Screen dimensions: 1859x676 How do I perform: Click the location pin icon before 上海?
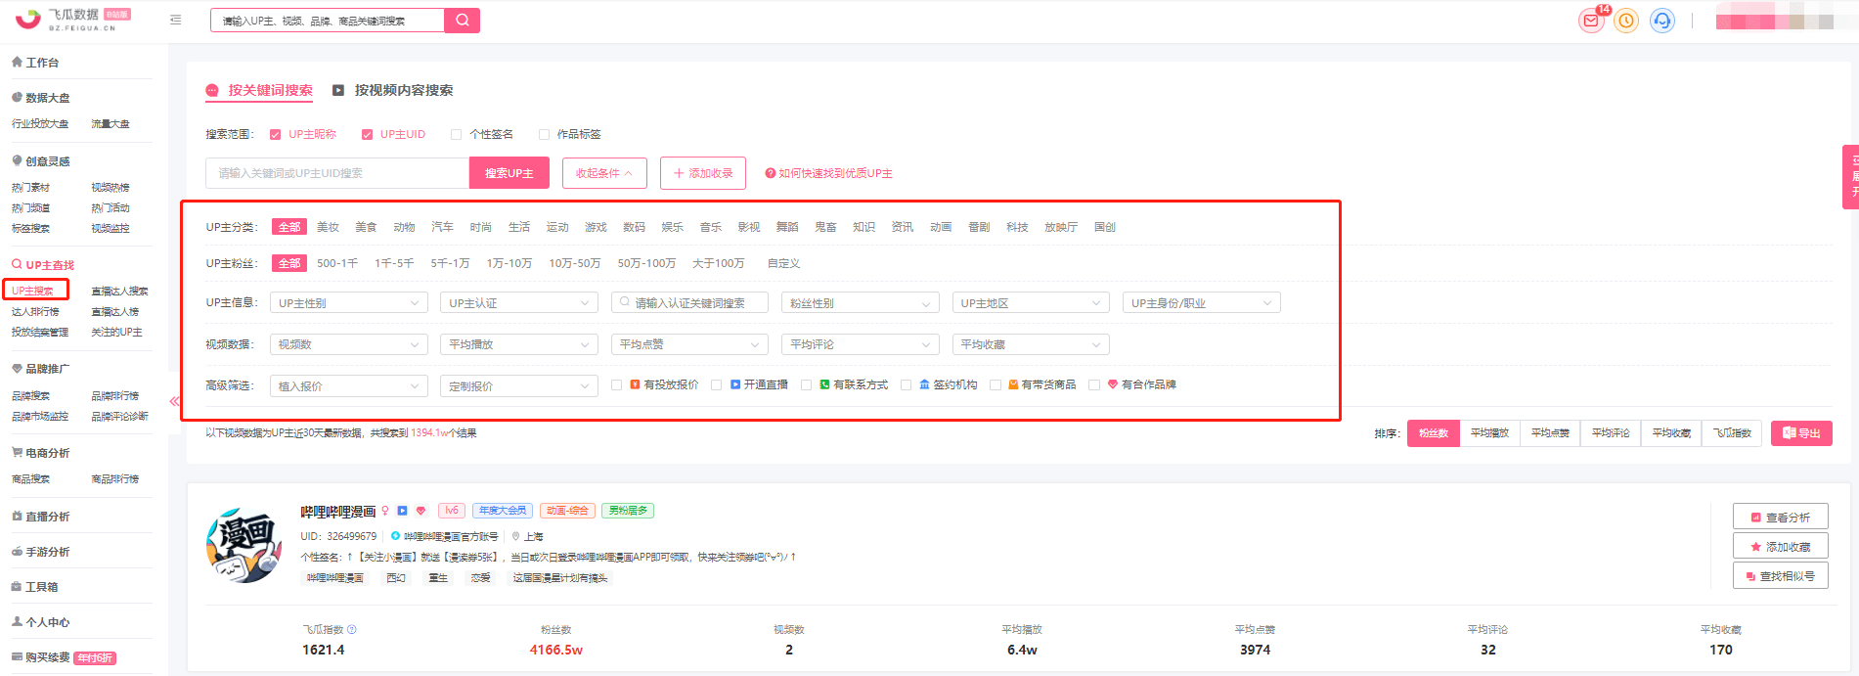point(515,536)
